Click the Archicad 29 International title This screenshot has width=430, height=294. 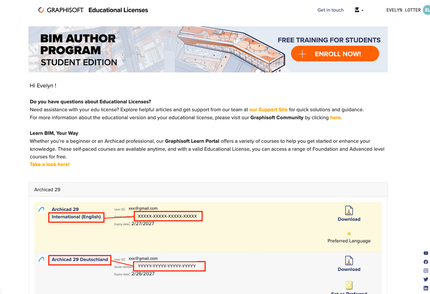pyautogui.click(x=65, y=209)
